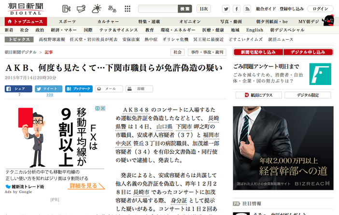The image size is (339, 215).
Task: Print the article with 印刷 button
Action: [x=139, y=89]
